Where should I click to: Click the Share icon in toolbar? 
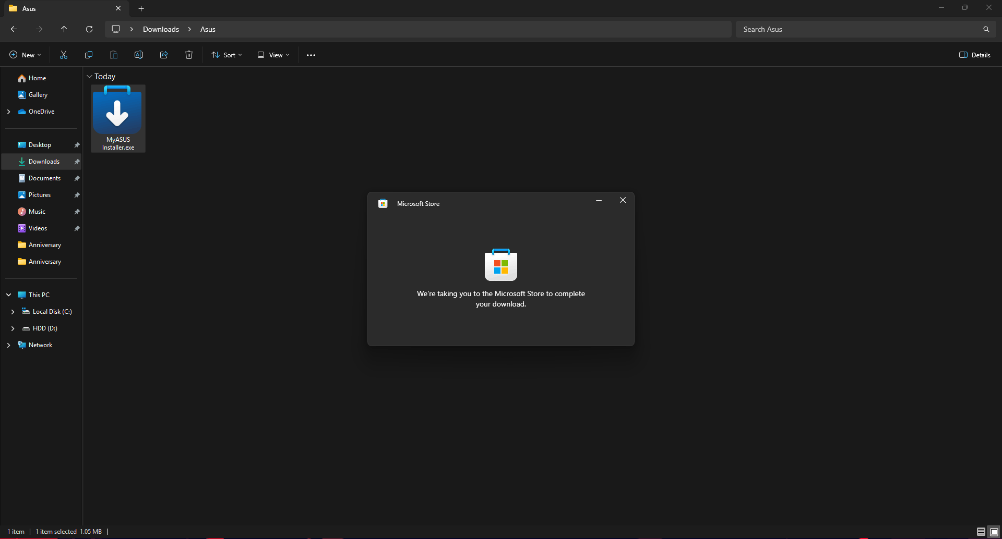coord(164,55)
